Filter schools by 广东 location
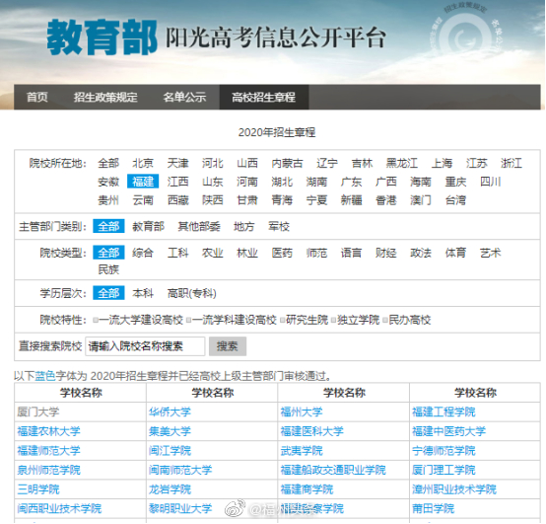 351,182
